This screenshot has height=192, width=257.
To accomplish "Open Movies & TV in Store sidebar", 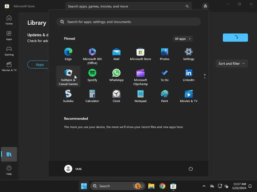I will [x=9, y=66].
